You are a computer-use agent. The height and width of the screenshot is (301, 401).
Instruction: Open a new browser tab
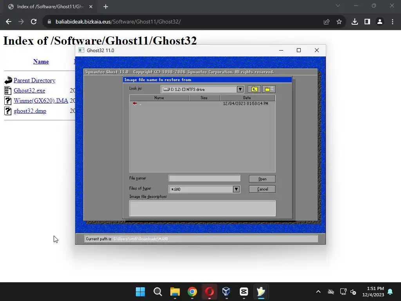[106, 7]
